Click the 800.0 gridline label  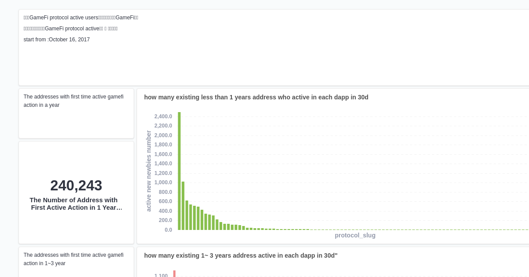point(165,192)
